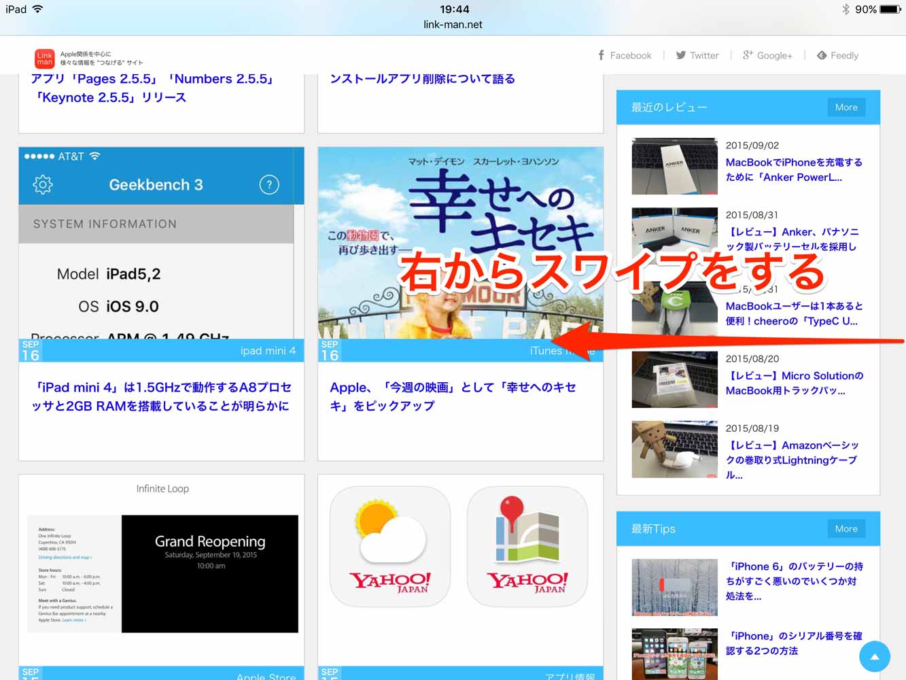Click the SEP 16 date badge on Geekbench card
This screenshot has width=906, height=680.
[31, 350]
